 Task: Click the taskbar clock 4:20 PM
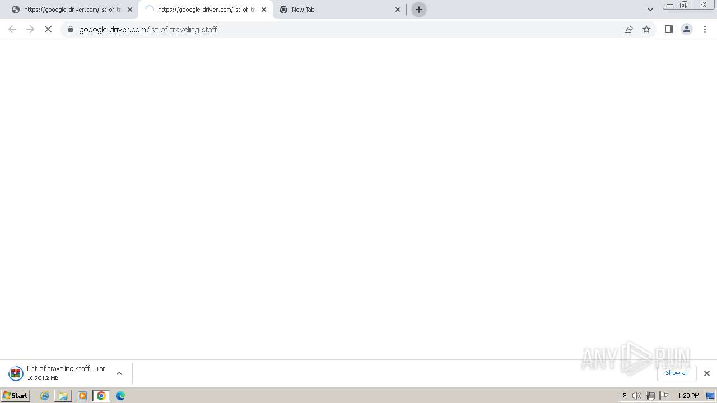point(688,396)
